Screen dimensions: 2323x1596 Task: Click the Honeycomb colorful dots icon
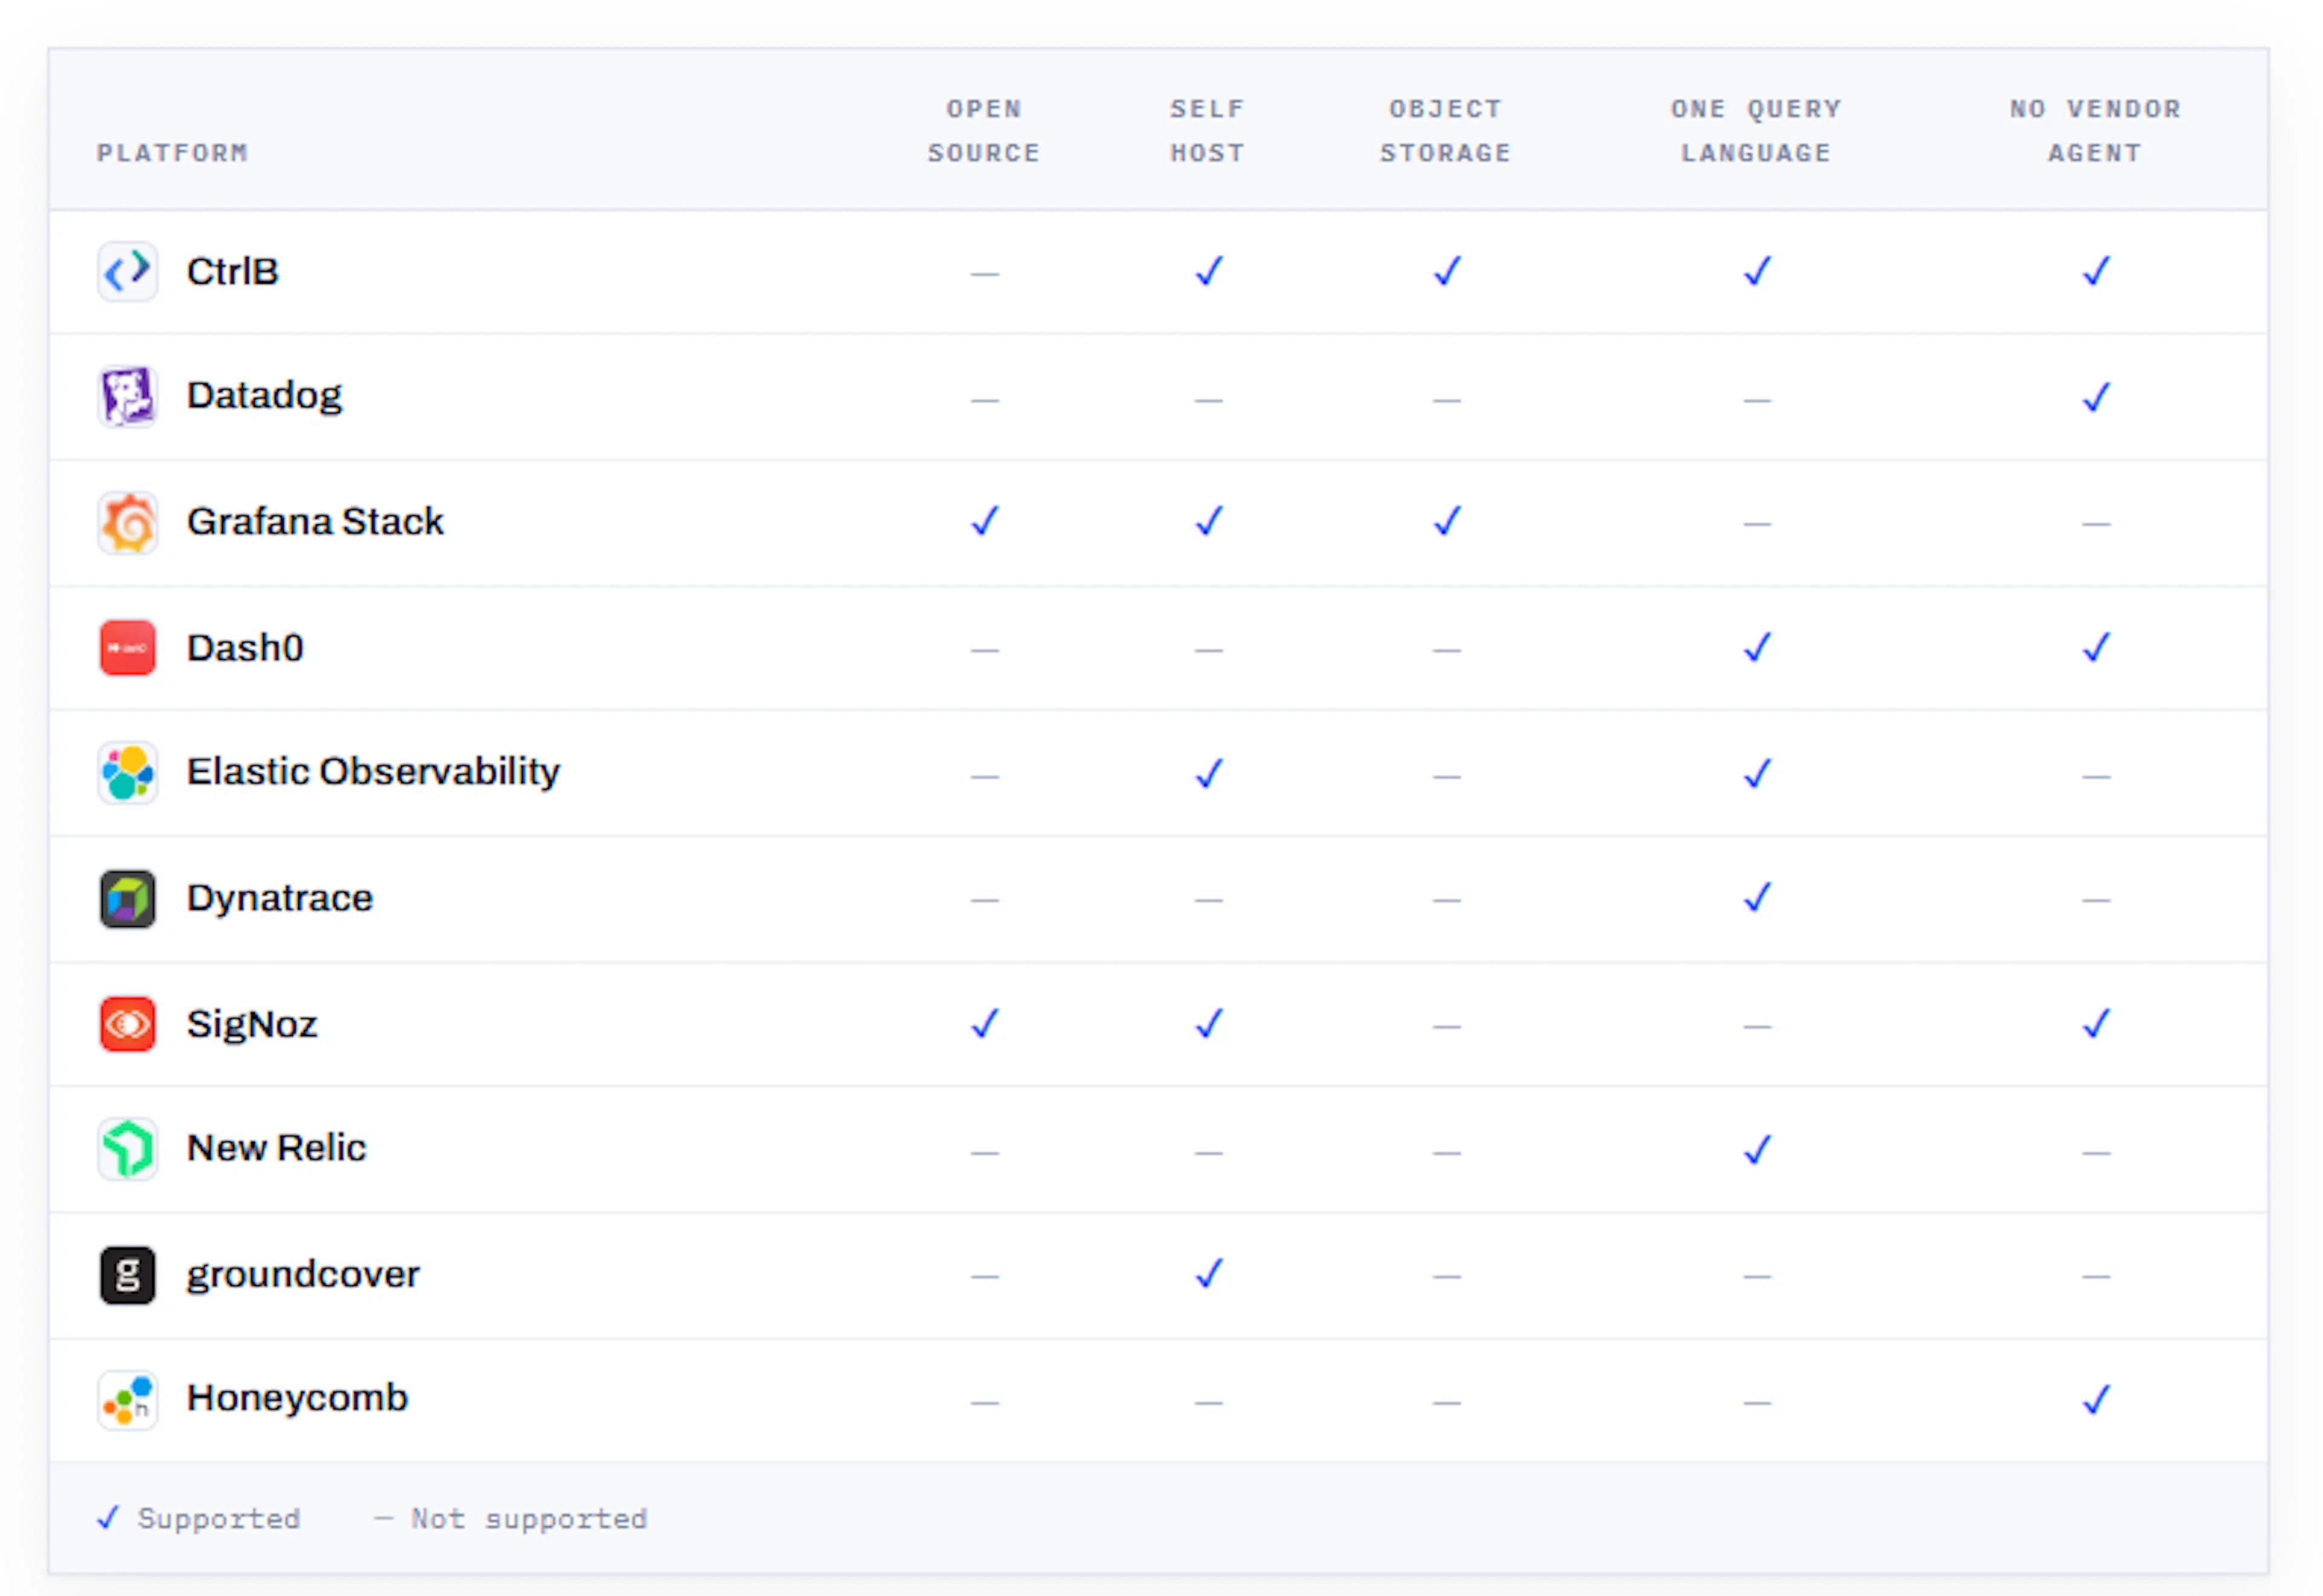pyautogui.click(x=127, y=1400)
